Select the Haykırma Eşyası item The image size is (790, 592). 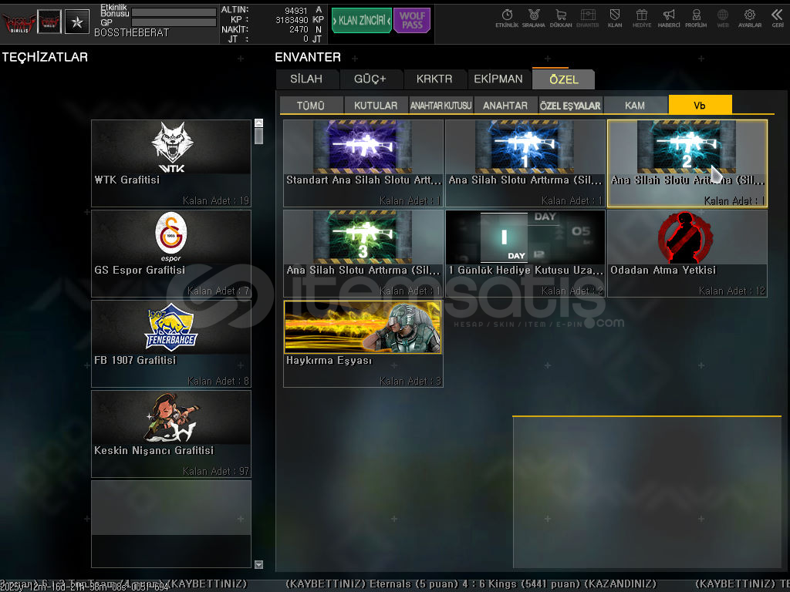(x=363, y=343)
